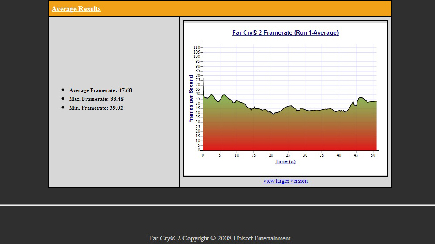Select the Min. Framerate: 39.02 text

coord(96,108)
